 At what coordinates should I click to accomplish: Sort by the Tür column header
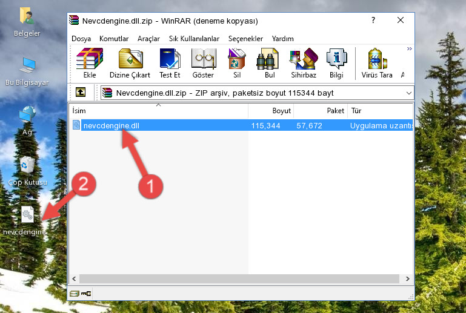[381, 110]
